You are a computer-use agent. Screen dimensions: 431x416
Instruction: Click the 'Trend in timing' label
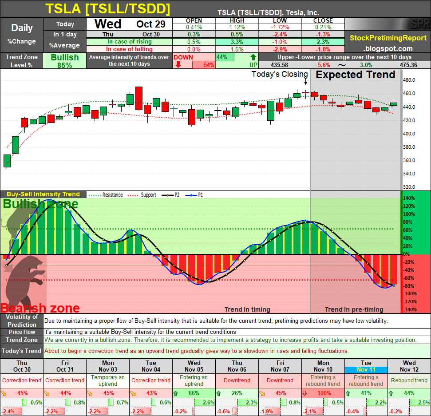click(247, 309)
